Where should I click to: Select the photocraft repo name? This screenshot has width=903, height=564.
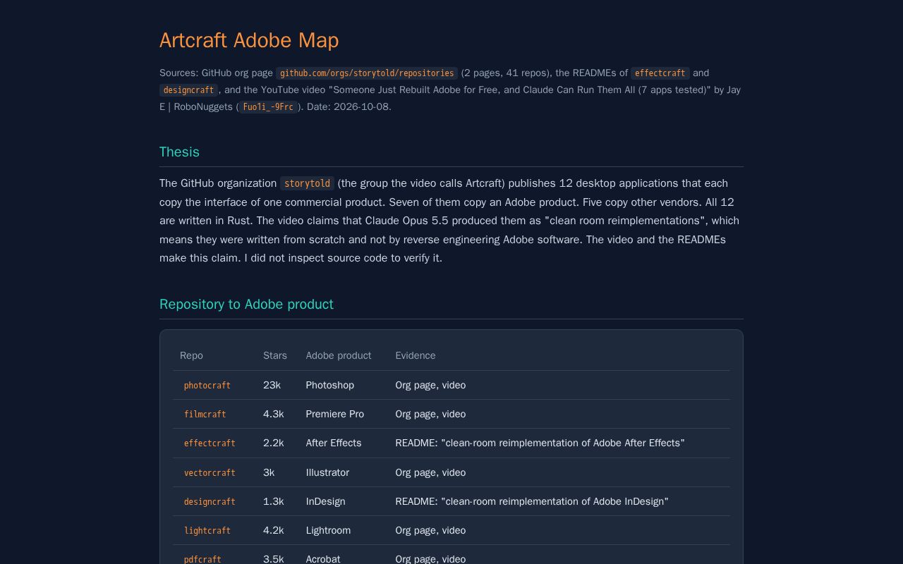tap(207, 386)
